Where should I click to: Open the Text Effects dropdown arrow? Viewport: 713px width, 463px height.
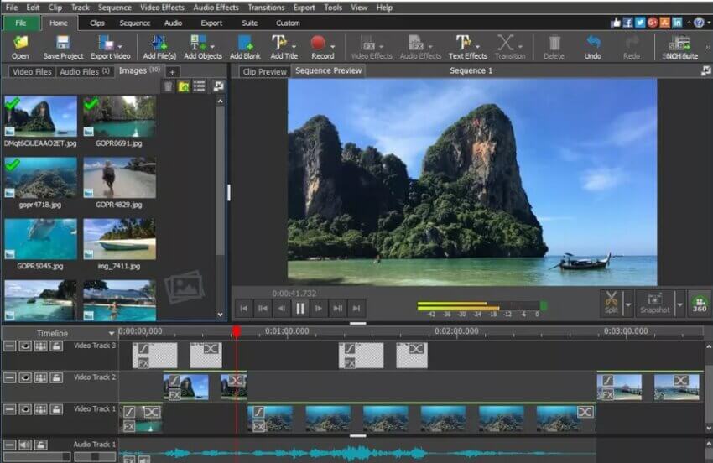477,46
